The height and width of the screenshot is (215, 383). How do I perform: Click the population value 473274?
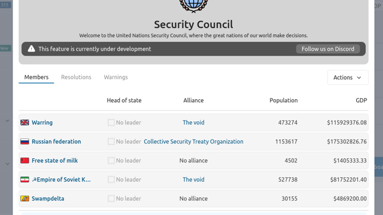(x=288, y=122)
